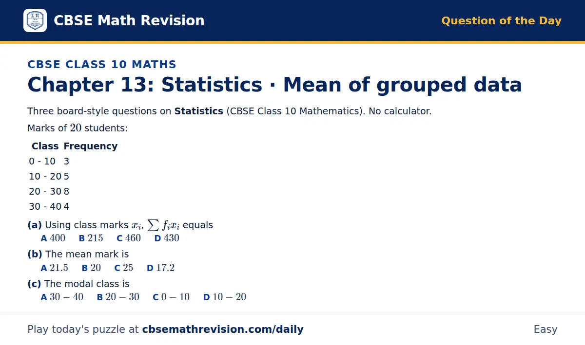Image resolution: width=585 pixels, height=345 pixels.
Task: Click part (b) The mean mark is
Action: [x=78, y=254]
